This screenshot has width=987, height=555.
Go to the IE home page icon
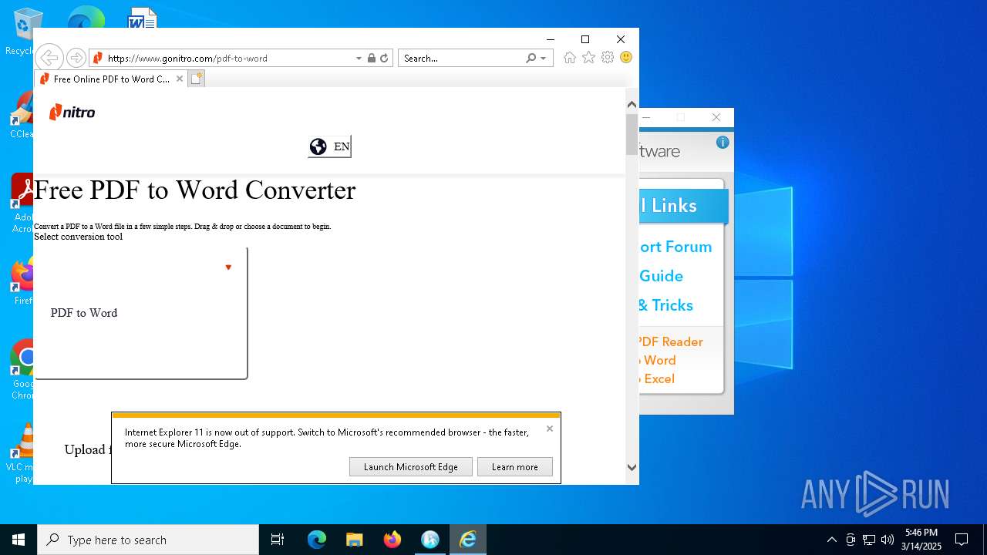tap(570, 58)
